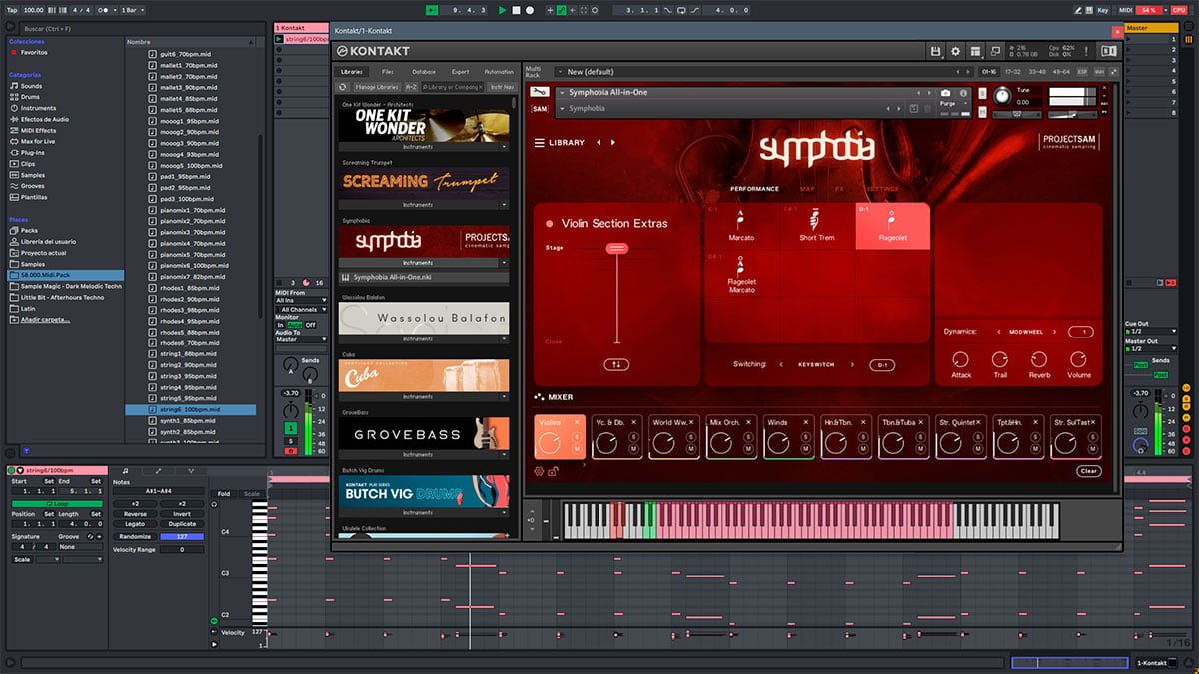Open MIDI From All Ins dropdown
This screenshot has width=1199, height=674.
tap(301, 300)
